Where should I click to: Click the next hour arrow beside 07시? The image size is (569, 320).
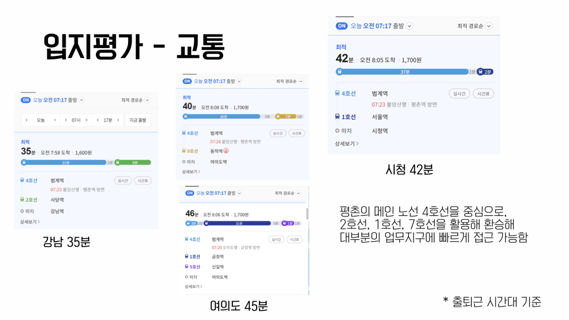coord(87,120)
